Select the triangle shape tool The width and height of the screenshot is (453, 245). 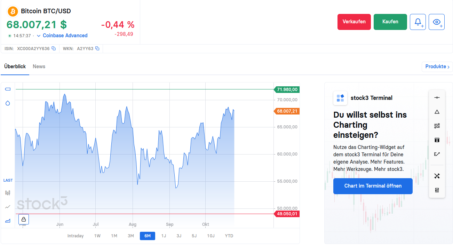437,112
